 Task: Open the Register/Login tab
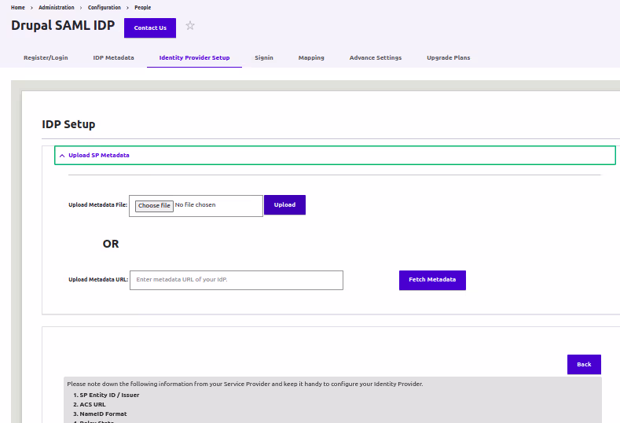pos(46,57)
